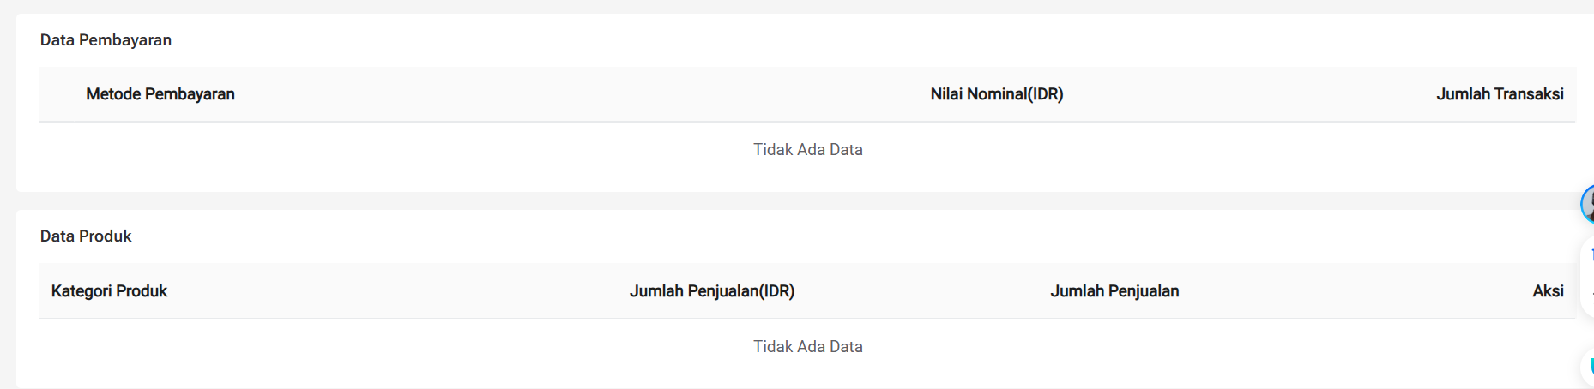Select the Metode Pembayaran column header
Viewport: 1594px width, 389px height.
(160, 94)
